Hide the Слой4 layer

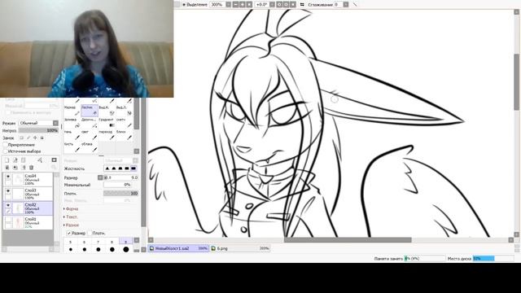pos(8,177)
